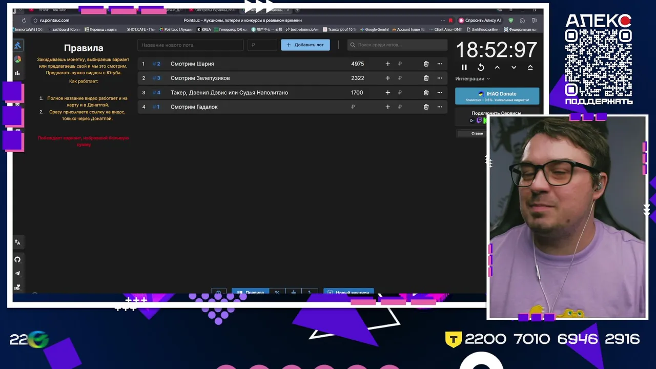This screenshot has height=369, width=656.
Task: Open more options for Смотрим Зелепузиков
Action: tap(439, 78)
